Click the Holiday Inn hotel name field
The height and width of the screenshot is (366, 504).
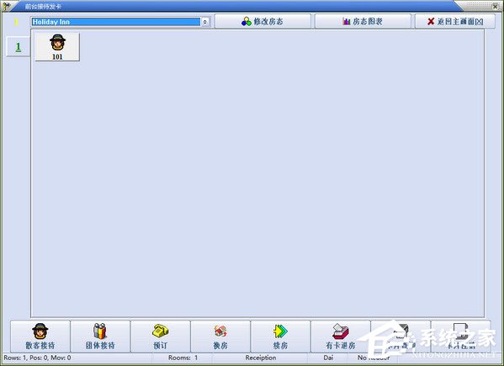116,22
